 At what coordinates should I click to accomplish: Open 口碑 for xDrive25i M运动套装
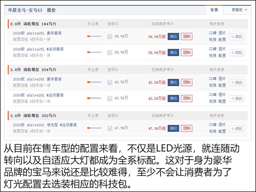(x=213, y=49)
